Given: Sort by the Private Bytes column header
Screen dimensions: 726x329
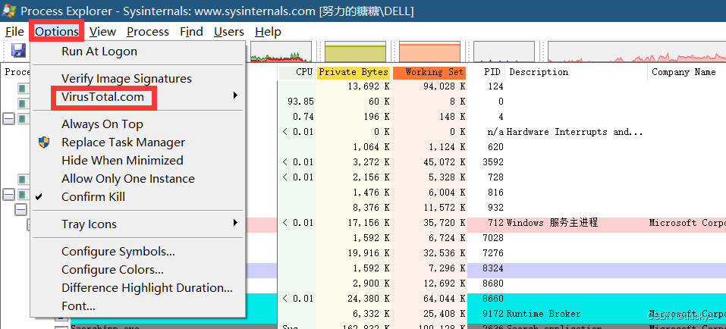Looking at the screenshot, I should coord(354,72).
